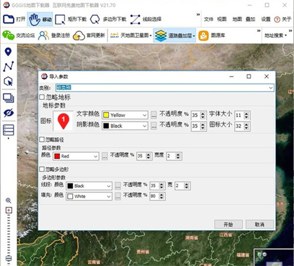
Task: Open the 道路叠加层 overlay dropdown
Action: (175, 35)
